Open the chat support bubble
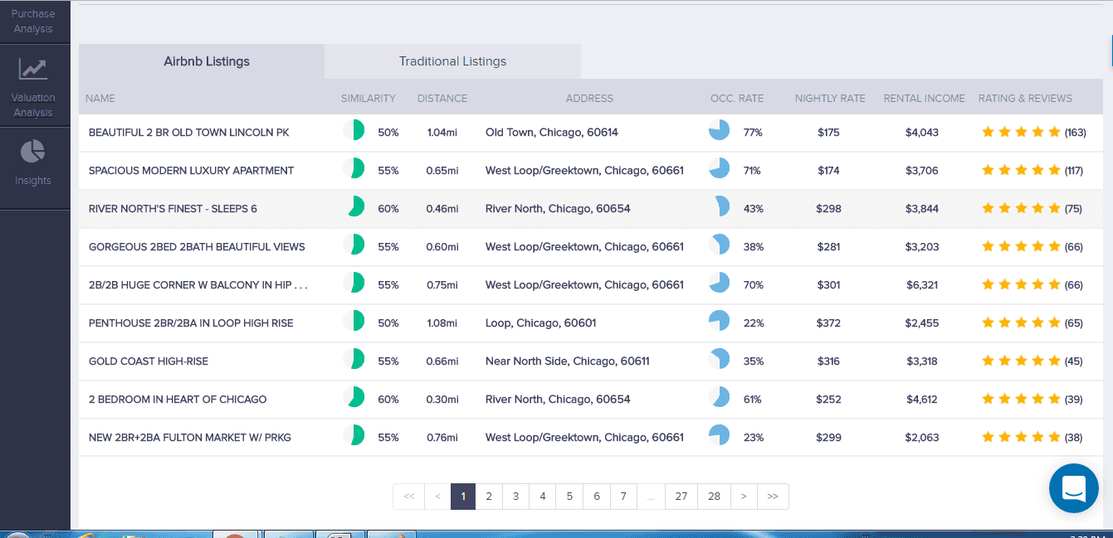Screen dimensions: 1113x538 click(x=1073, y=488)
